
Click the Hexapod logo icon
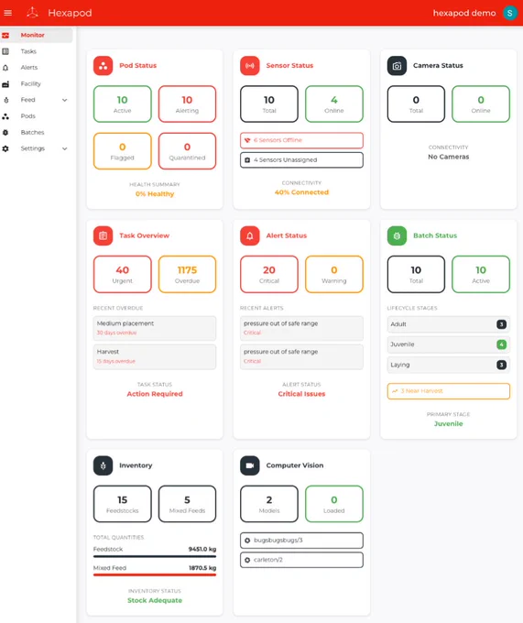tap(32, 13)
